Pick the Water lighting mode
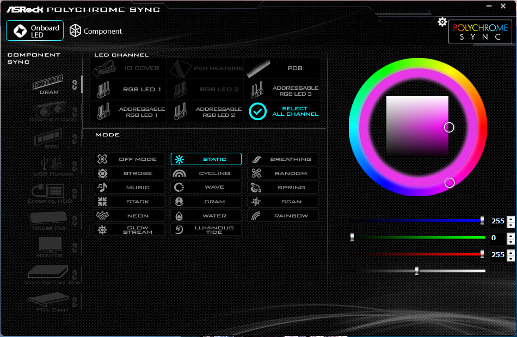The height and width of the screenshot is (337, 517). [x=206, y=216]
